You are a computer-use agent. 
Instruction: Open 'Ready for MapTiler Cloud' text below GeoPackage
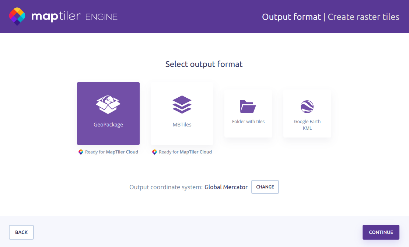(x=111, y=152)
